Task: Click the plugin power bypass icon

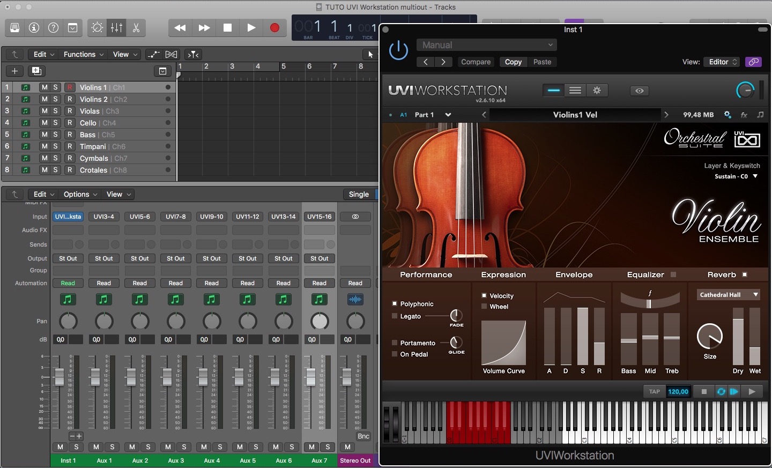Action: pos(398,50)
